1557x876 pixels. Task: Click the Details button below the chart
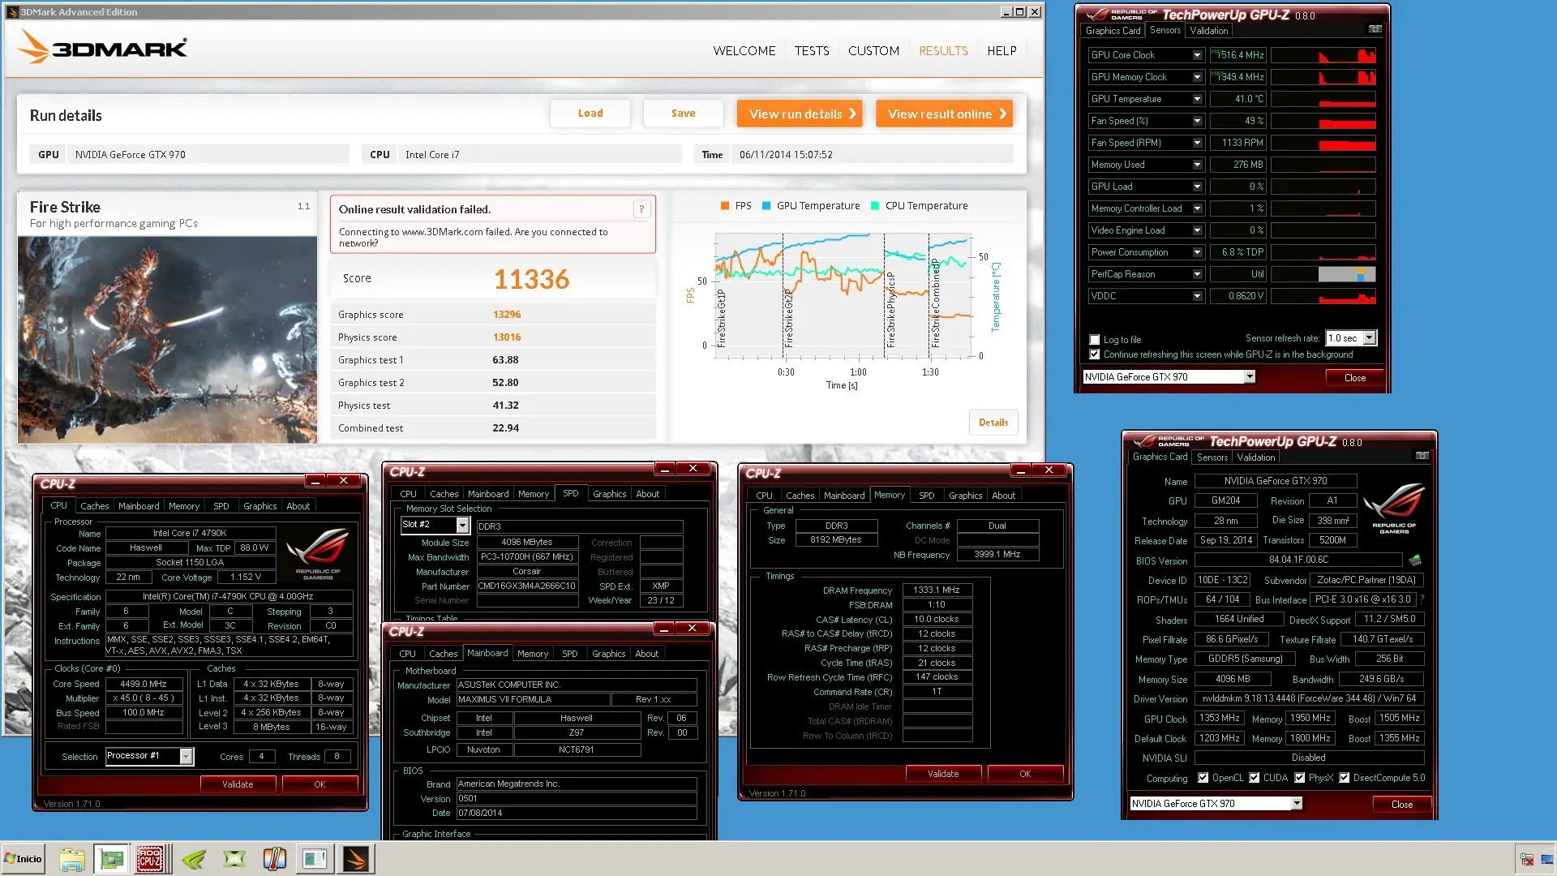[x=993, y=423]
